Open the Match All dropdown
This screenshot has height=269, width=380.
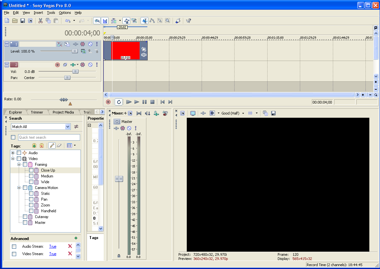68,127
